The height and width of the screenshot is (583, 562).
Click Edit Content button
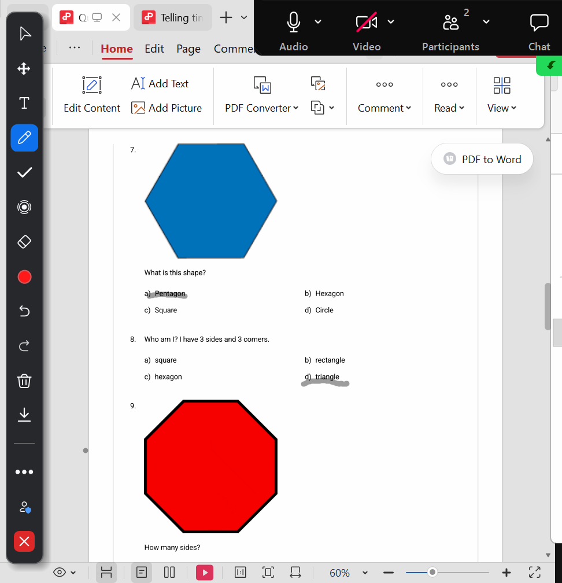tap(92, 95)
